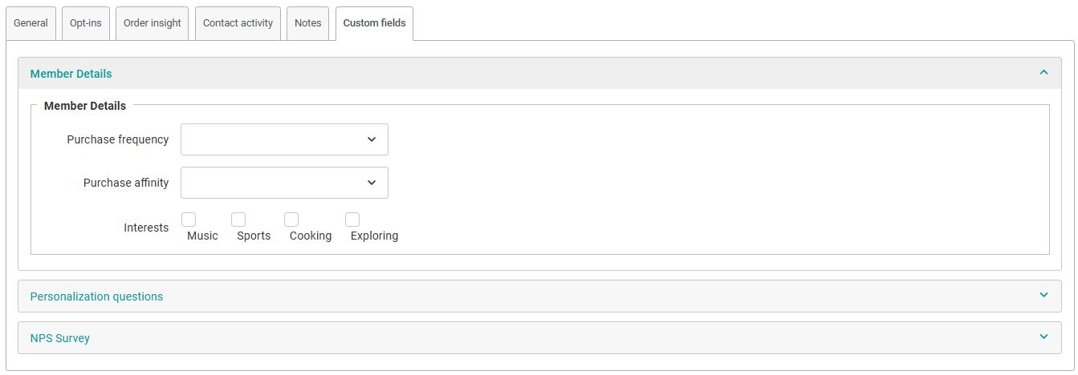Screen dimensions: 1078x375
Task: Expand Personalization questions using its chevron icon
Action: pyautogui.click(x=1043, y=296)
